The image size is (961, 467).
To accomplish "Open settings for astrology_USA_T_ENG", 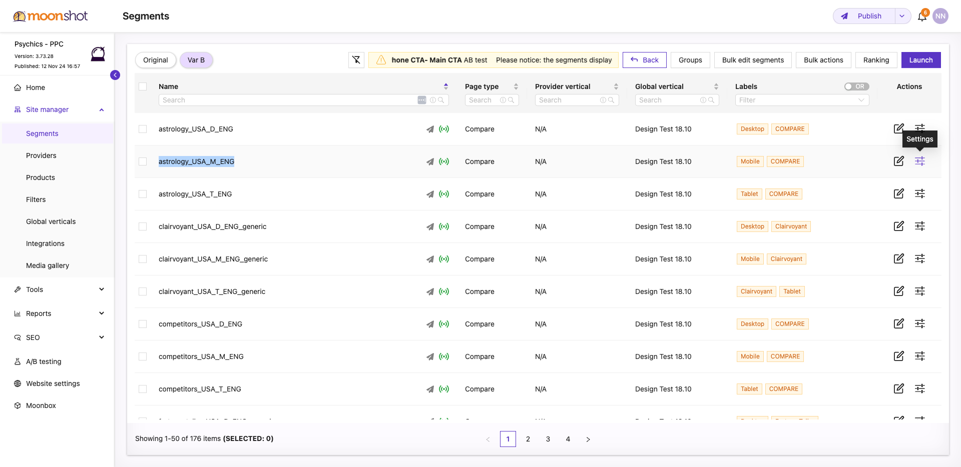I will (x=920, y=193).
